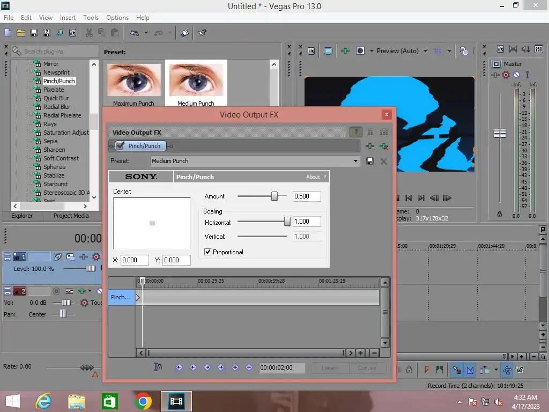Open the File menu

coord(9,18)
